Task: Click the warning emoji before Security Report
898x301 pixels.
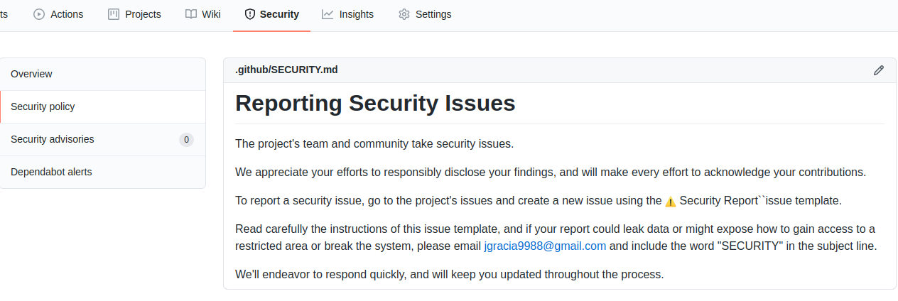Action: 671,202
